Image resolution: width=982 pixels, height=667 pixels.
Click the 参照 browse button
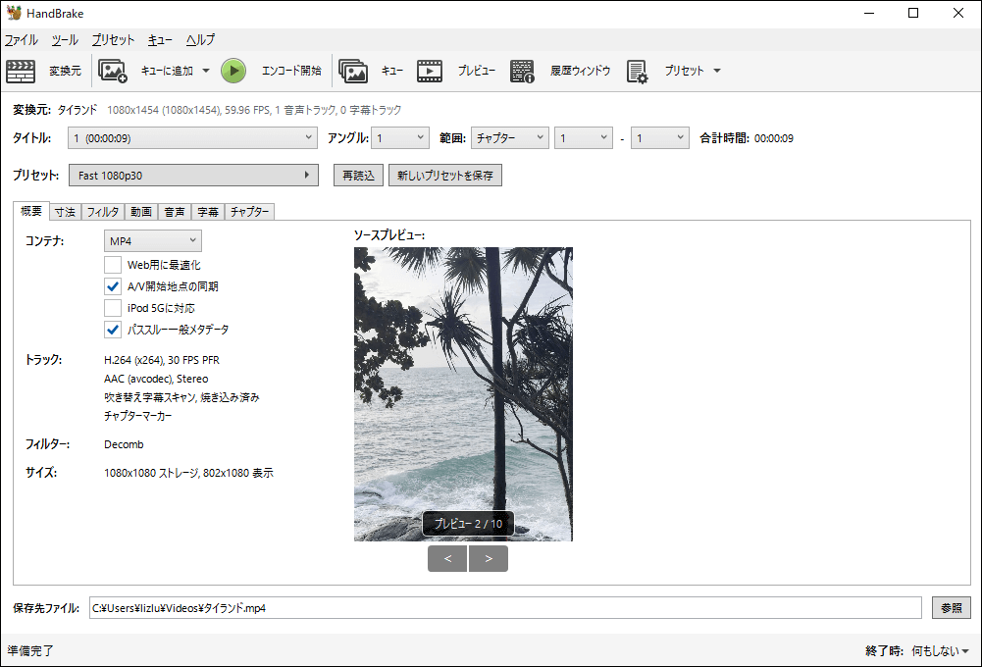point(951,607)
